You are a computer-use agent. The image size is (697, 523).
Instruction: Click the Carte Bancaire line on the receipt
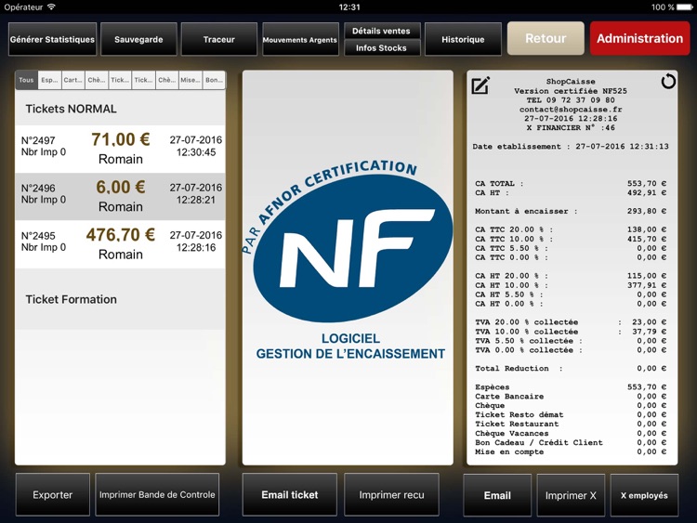coord(571,396)
